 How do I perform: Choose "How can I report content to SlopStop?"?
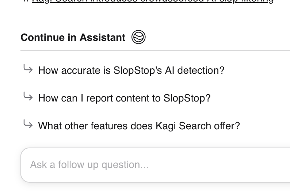pos(124,98)
